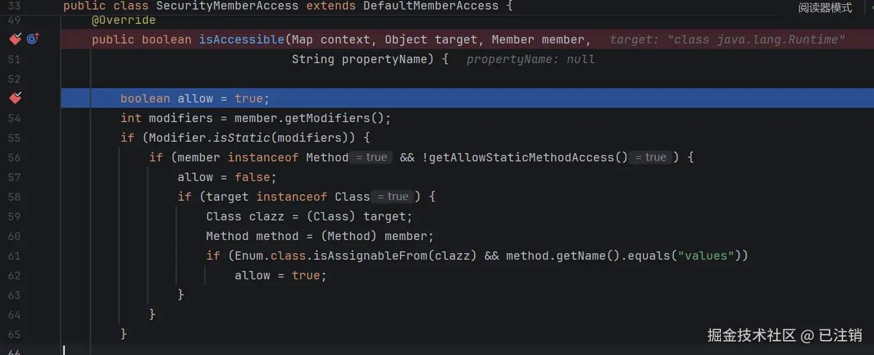
Task: Remove the breakpoint on 'boolean allow = true' line
Action: coord(15,98)
